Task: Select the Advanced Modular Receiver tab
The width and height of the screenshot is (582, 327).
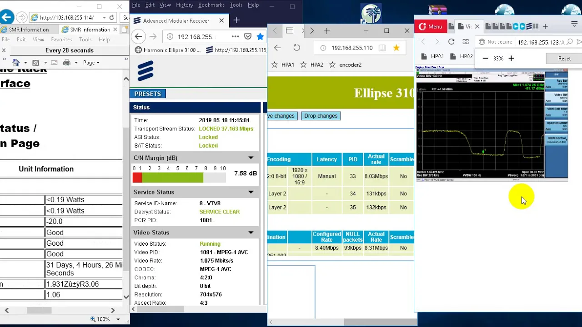Action: click(x=176, y=20)
